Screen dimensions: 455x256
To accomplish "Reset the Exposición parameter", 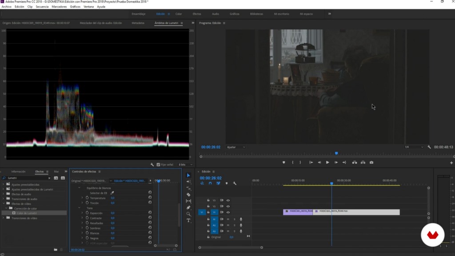I will pos(150,213).
